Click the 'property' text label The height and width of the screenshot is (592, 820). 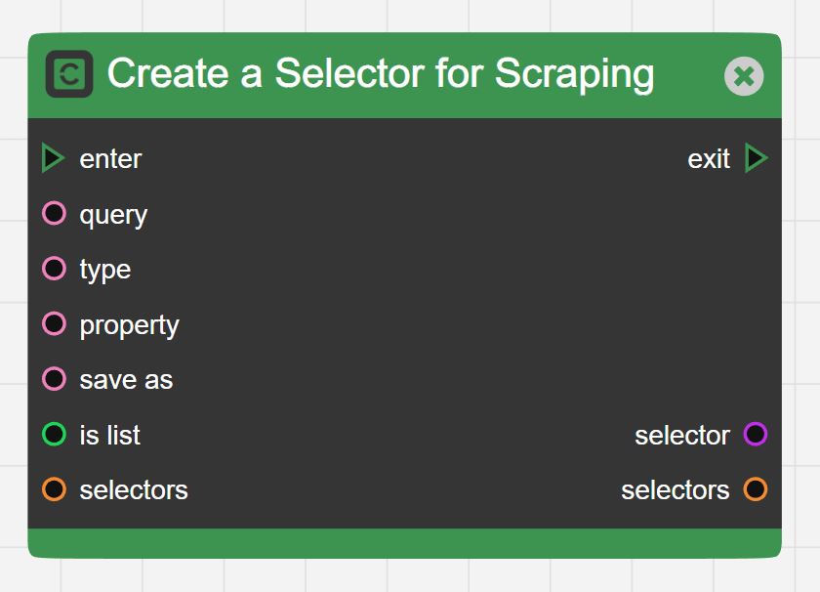pos(129,323)
